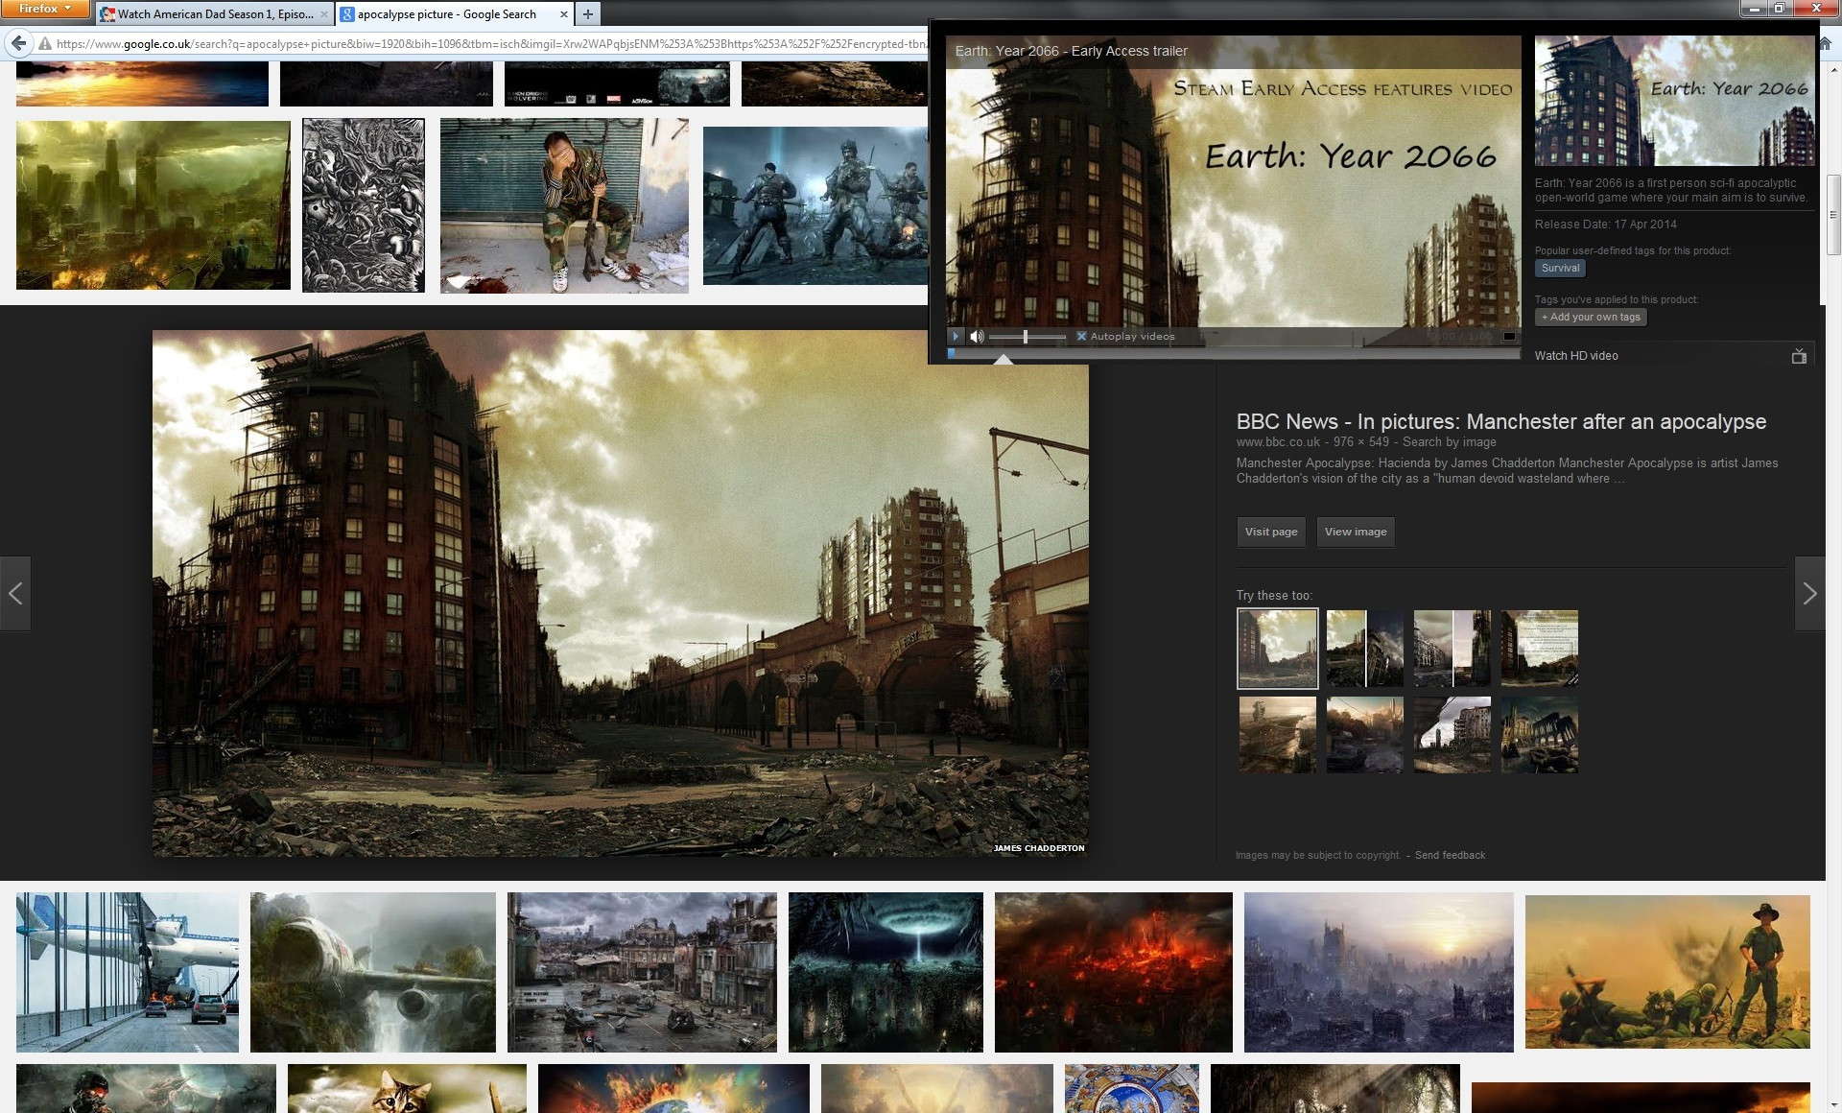Click the Watch HD video link
This screenshot has width=1842, height=1113.
pos(1576,355)
